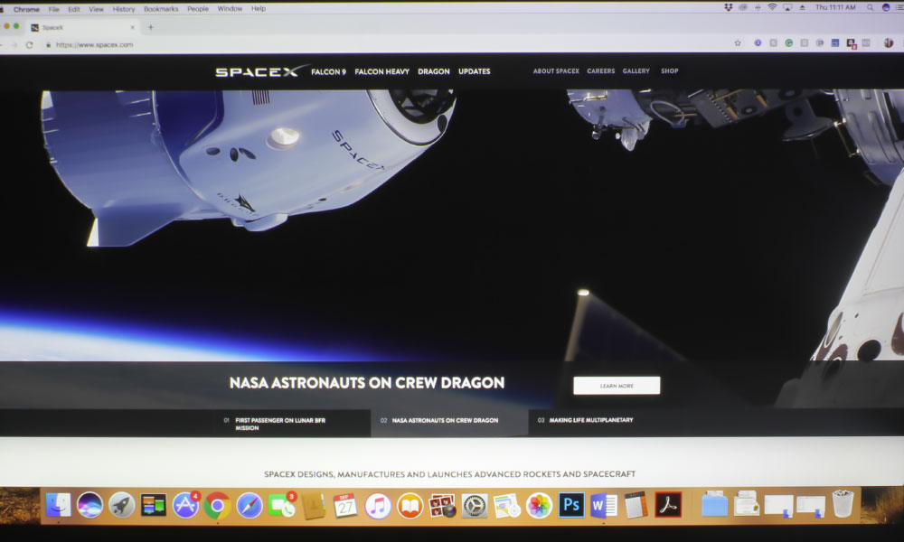
Task: Open the History menu
Action: click(x=123, y=9)
